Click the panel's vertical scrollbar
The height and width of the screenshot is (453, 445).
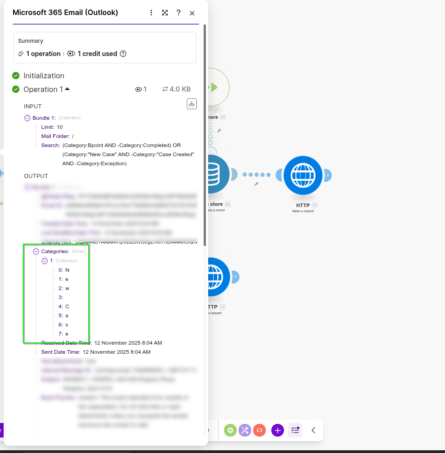pos(205,135)
